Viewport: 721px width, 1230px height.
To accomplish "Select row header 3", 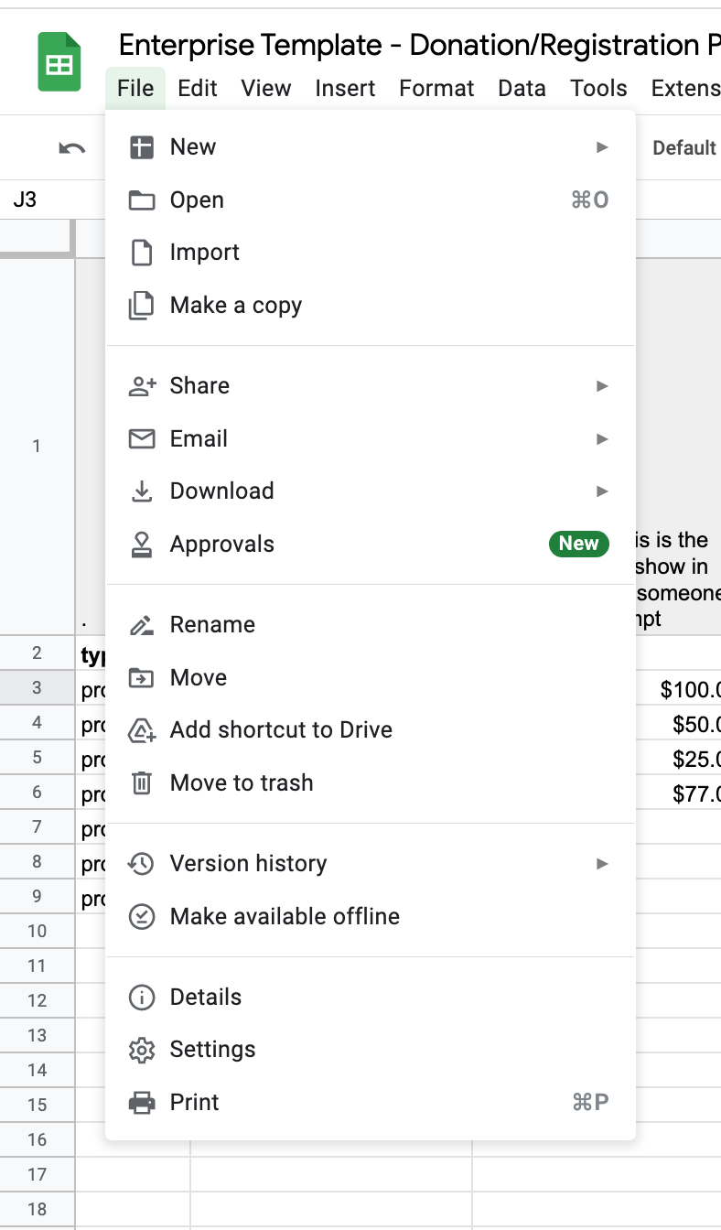I will (38, 688).
